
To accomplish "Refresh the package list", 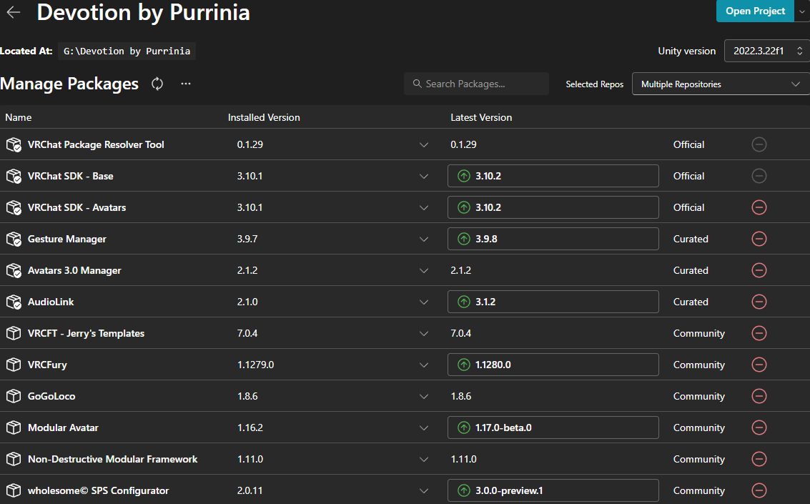I will click(157, 84).
